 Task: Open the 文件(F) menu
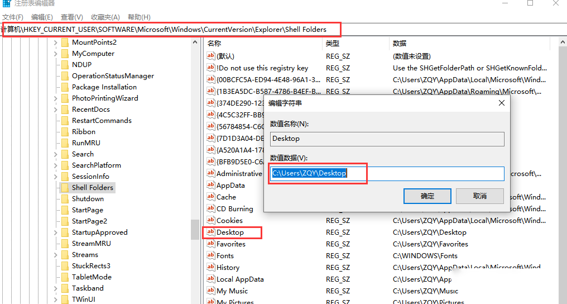tap(13, 17)
